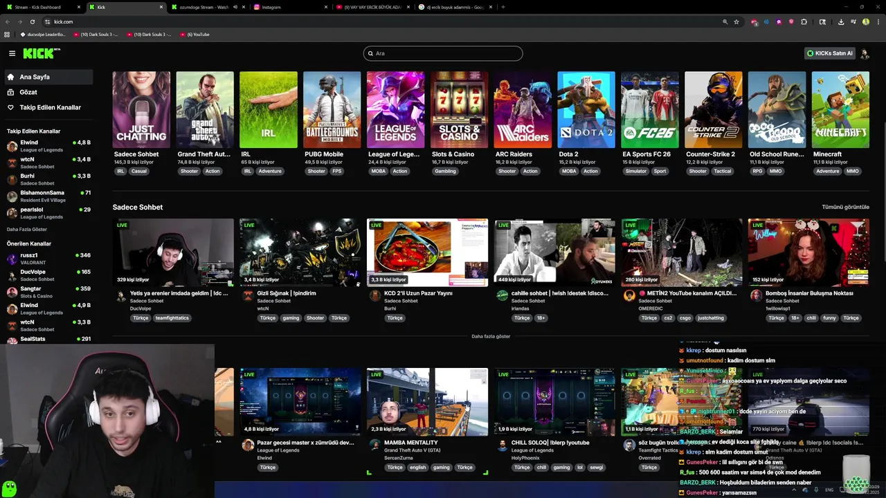Screen dimensions: 886x498
Task: Open the hamburger sidebar menu
Action: pyautogui.click(x=12, y=53)
